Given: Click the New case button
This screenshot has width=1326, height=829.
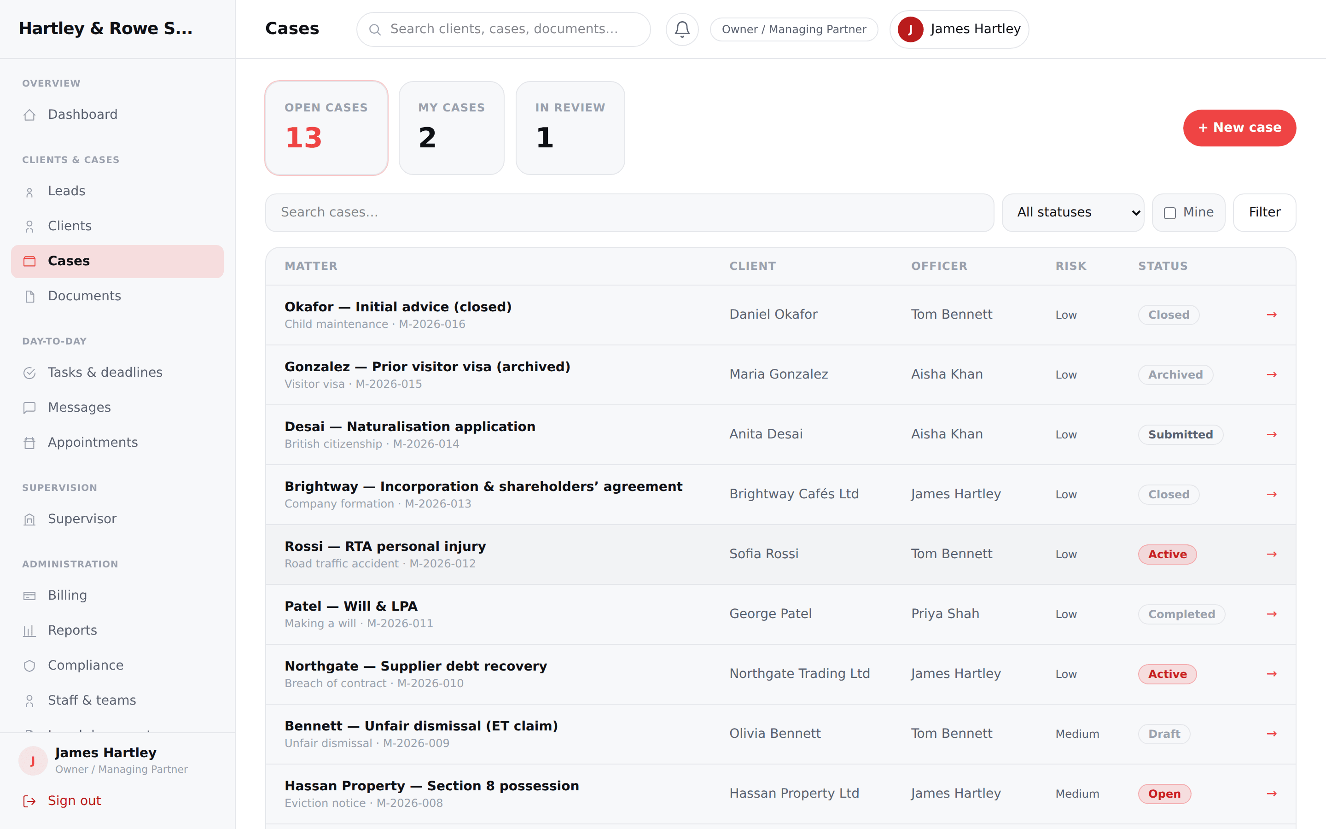Looking at the screenshot, I should pyautogui.click(x=1239, y=128).
